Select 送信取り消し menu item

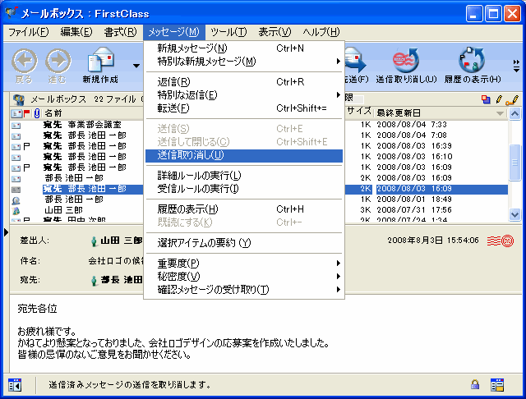[191, 155]
